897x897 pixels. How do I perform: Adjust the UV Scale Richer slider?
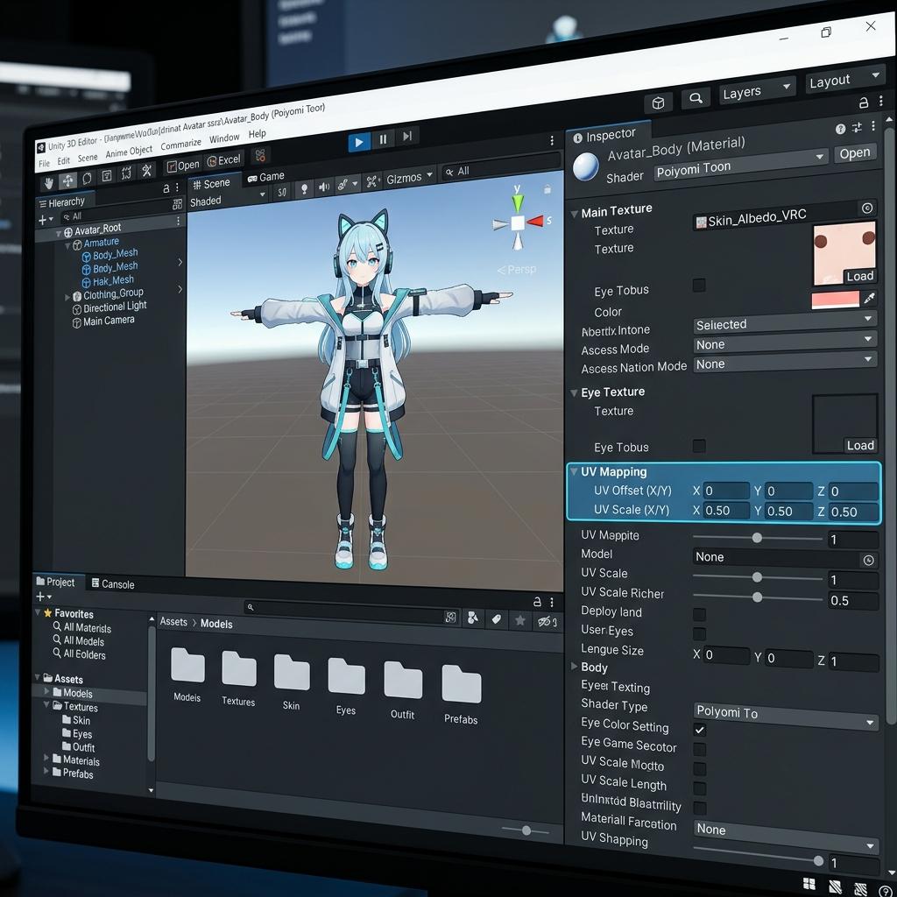tap(758, 597)
